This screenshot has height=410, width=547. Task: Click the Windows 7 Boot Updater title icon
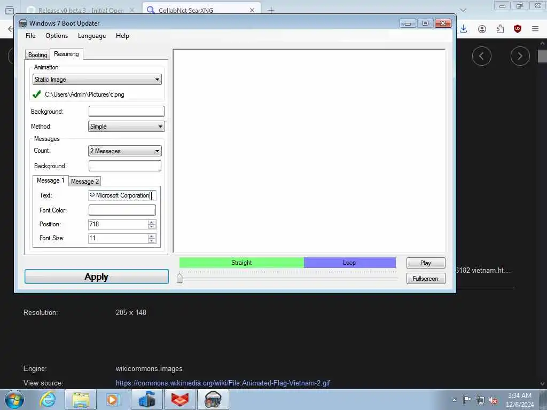[22, 23]
